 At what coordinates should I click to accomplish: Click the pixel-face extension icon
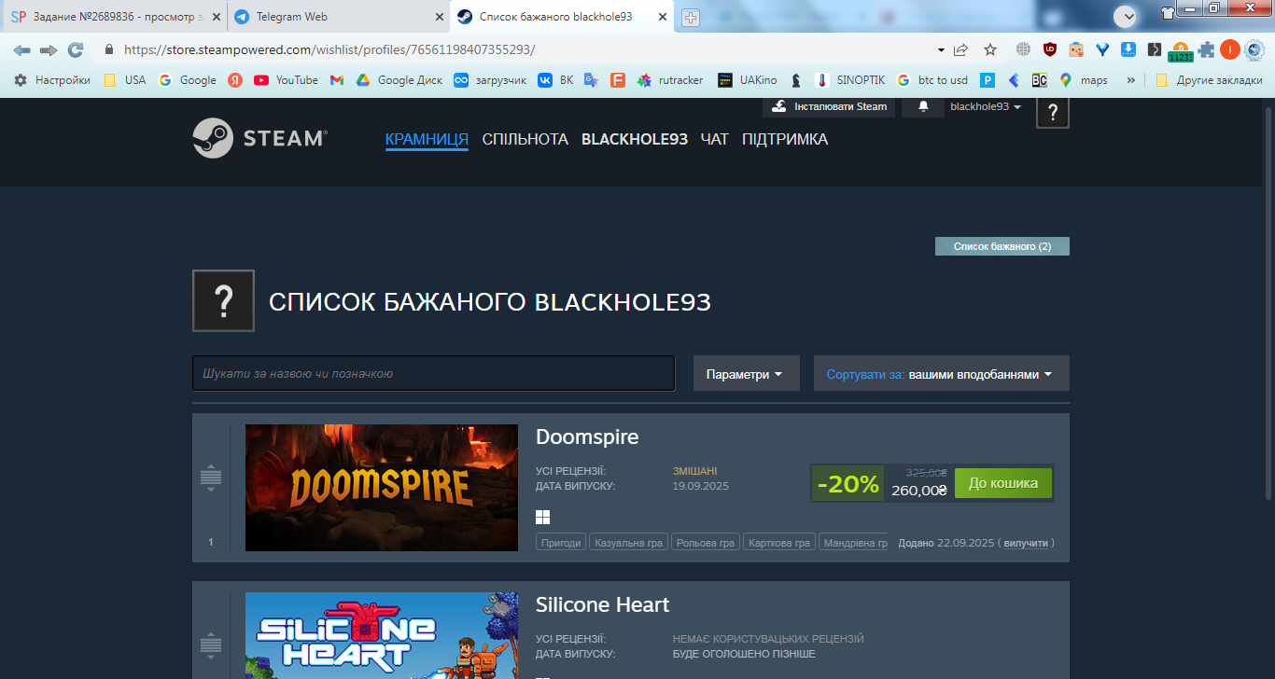click(1076, 49)
